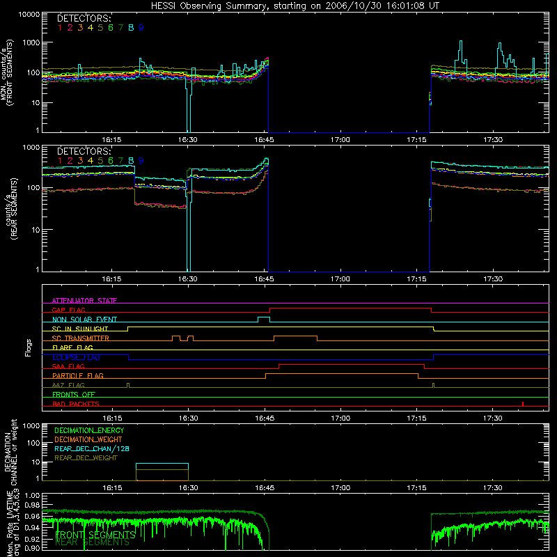
Task: Click the SC_TRANSMITTER flag label
Action: [x=81, y=338]
